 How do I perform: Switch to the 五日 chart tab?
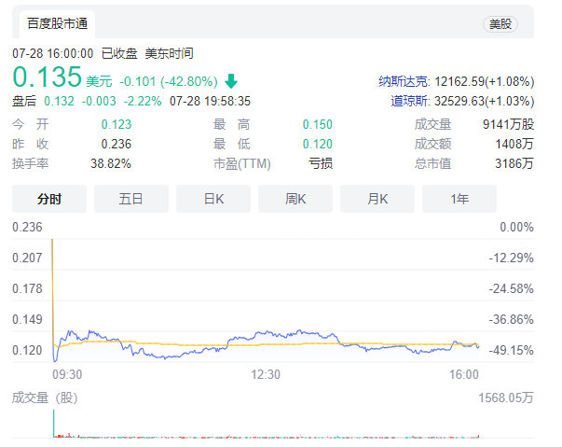(131, 199)
